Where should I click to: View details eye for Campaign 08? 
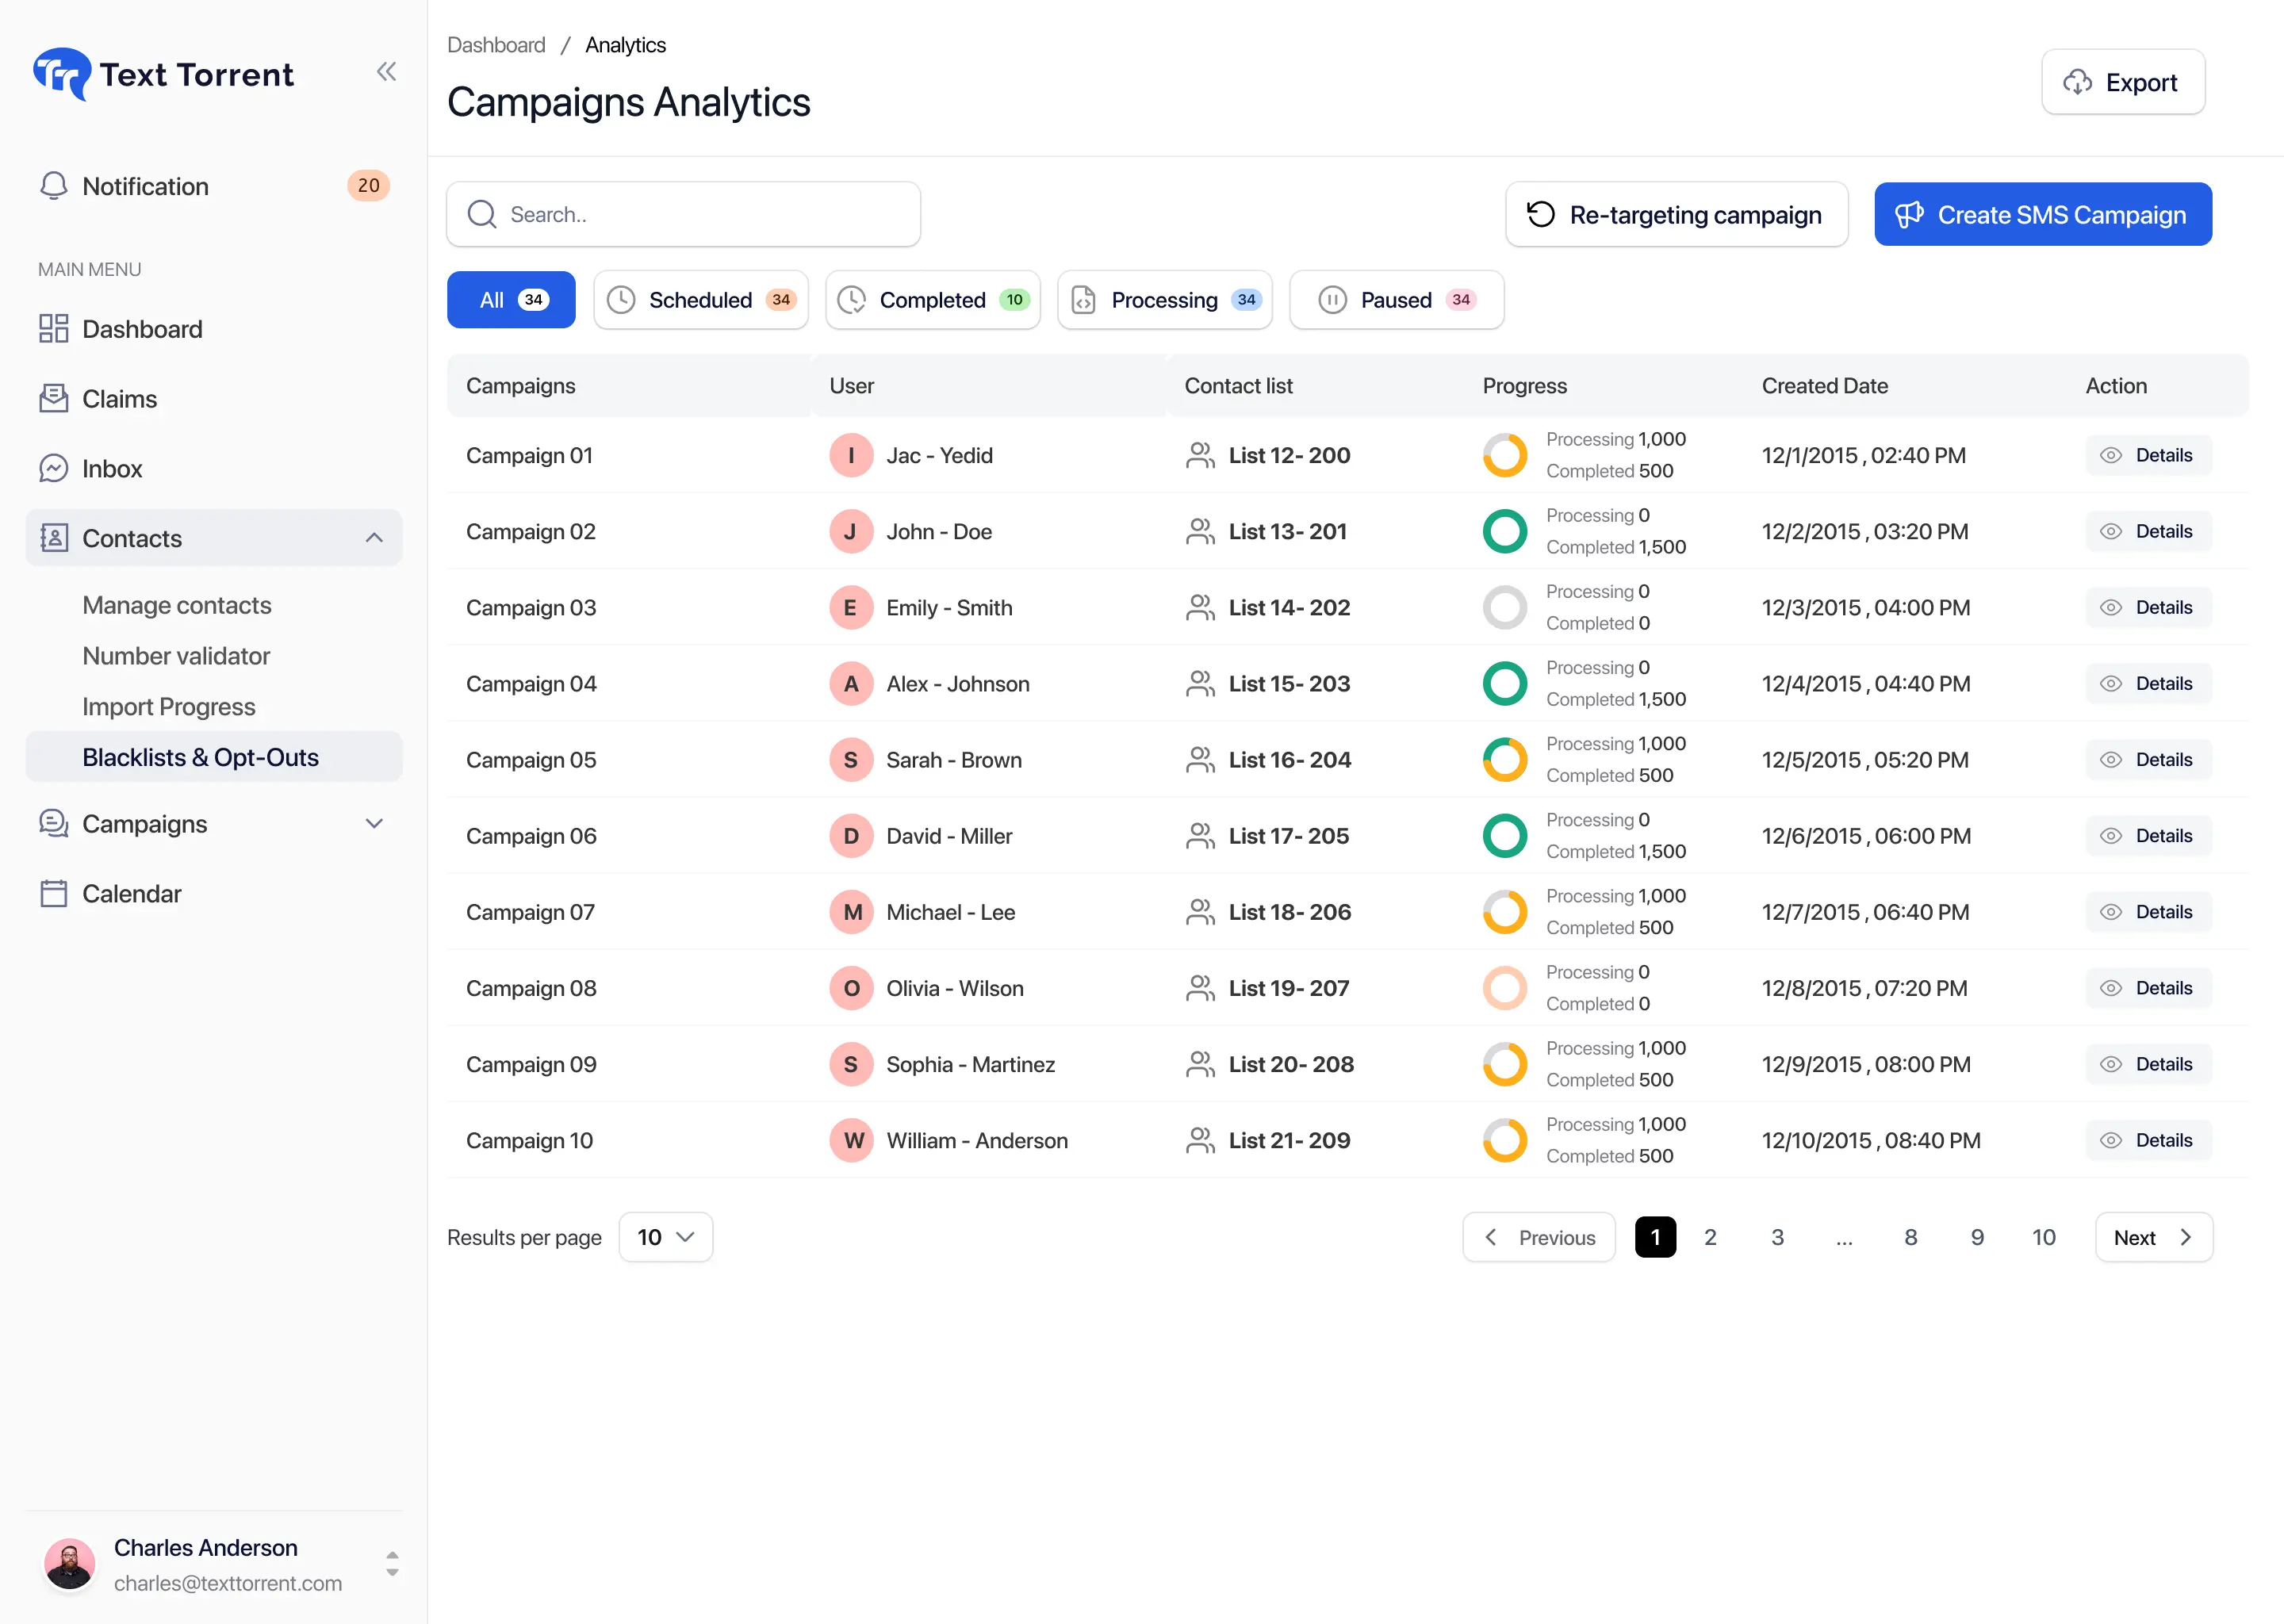[2110, 988]
